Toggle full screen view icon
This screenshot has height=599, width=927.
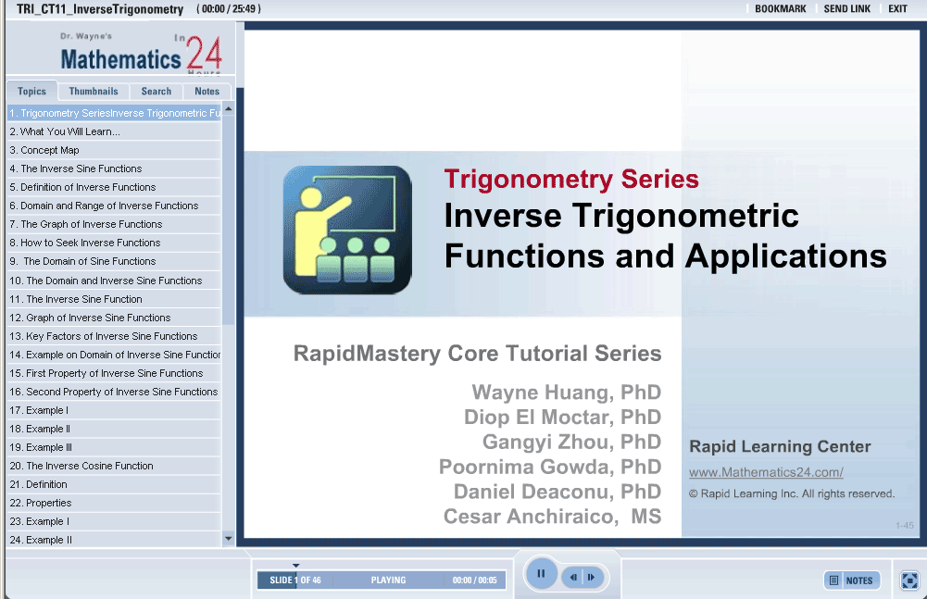[x=909, y=580]
